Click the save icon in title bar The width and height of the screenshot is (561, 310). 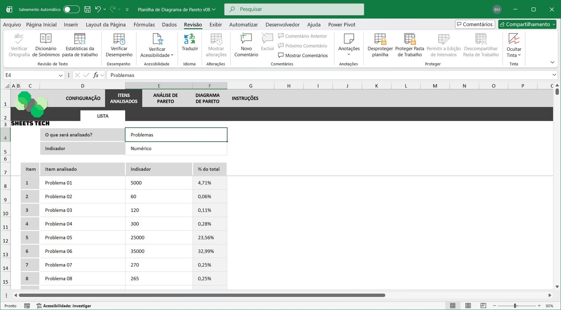tap(88, 9)
